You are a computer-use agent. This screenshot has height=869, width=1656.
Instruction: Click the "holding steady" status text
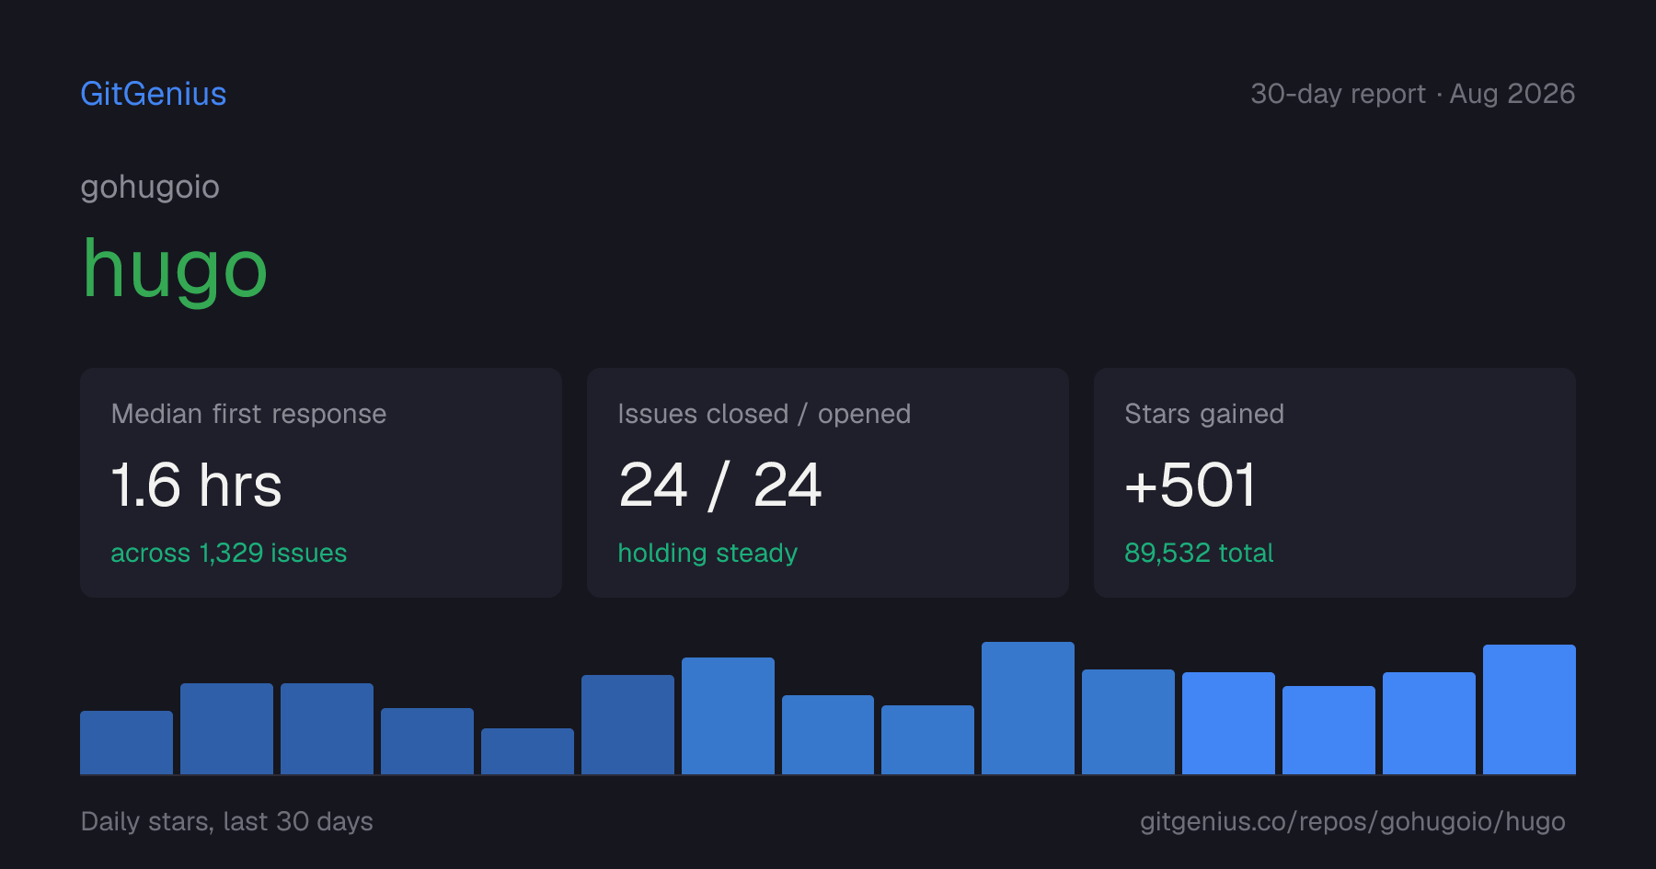coord(707,553)
